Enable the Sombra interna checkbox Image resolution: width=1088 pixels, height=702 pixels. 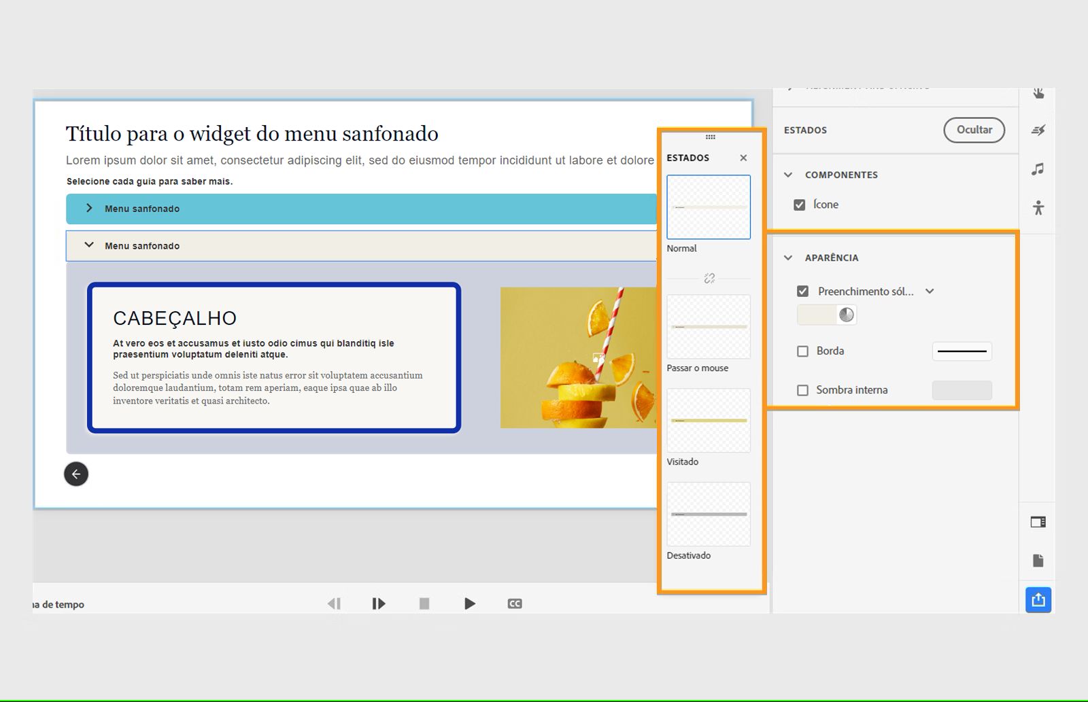pos(802,390)
